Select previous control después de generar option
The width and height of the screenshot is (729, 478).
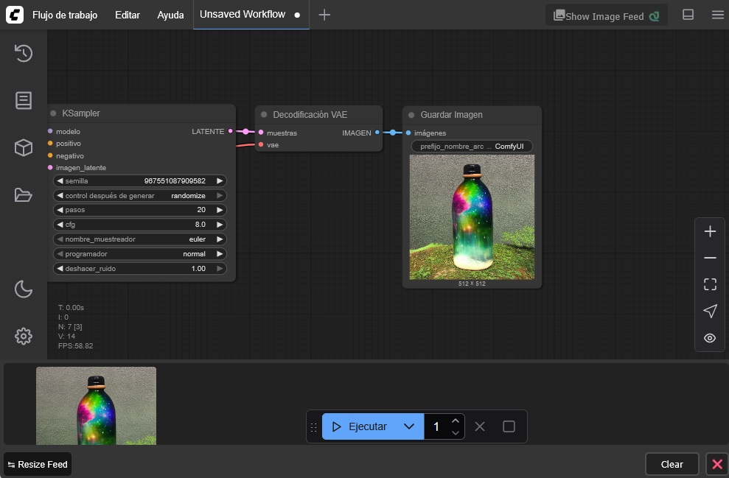[60, 196]
